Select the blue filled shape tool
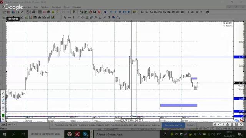 114,17
